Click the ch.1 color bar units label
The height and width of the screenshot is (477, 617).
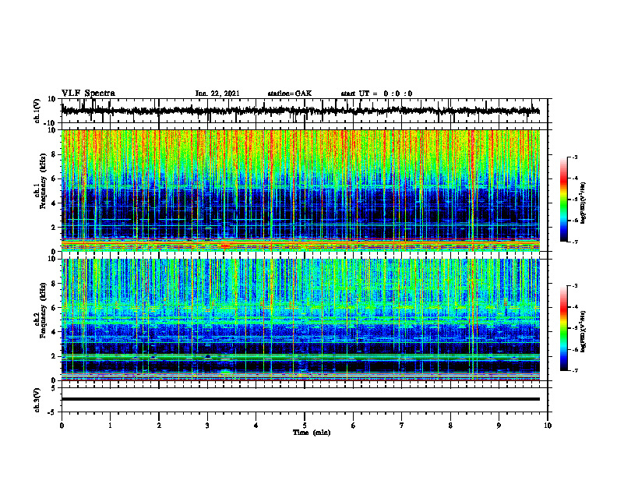point(584,203)
